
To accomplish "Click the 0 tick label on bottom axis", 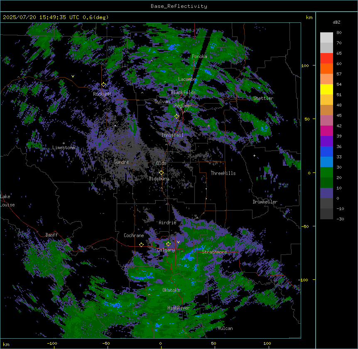I will (x=160, y=343).
